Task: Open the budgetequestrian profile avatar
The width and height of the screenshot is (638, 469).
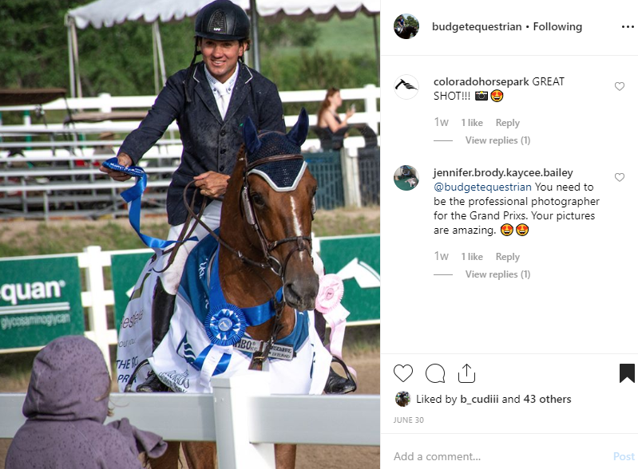Action: (406, 26)
